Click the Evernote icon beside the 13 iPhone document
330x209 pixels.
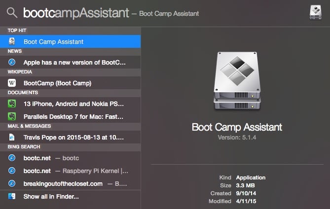pyautogui.click(x=12, y=104)
